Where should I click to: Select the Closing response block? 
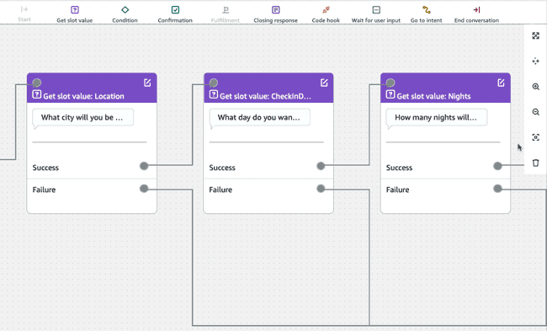pyautogui.click(x=275, y=14)
